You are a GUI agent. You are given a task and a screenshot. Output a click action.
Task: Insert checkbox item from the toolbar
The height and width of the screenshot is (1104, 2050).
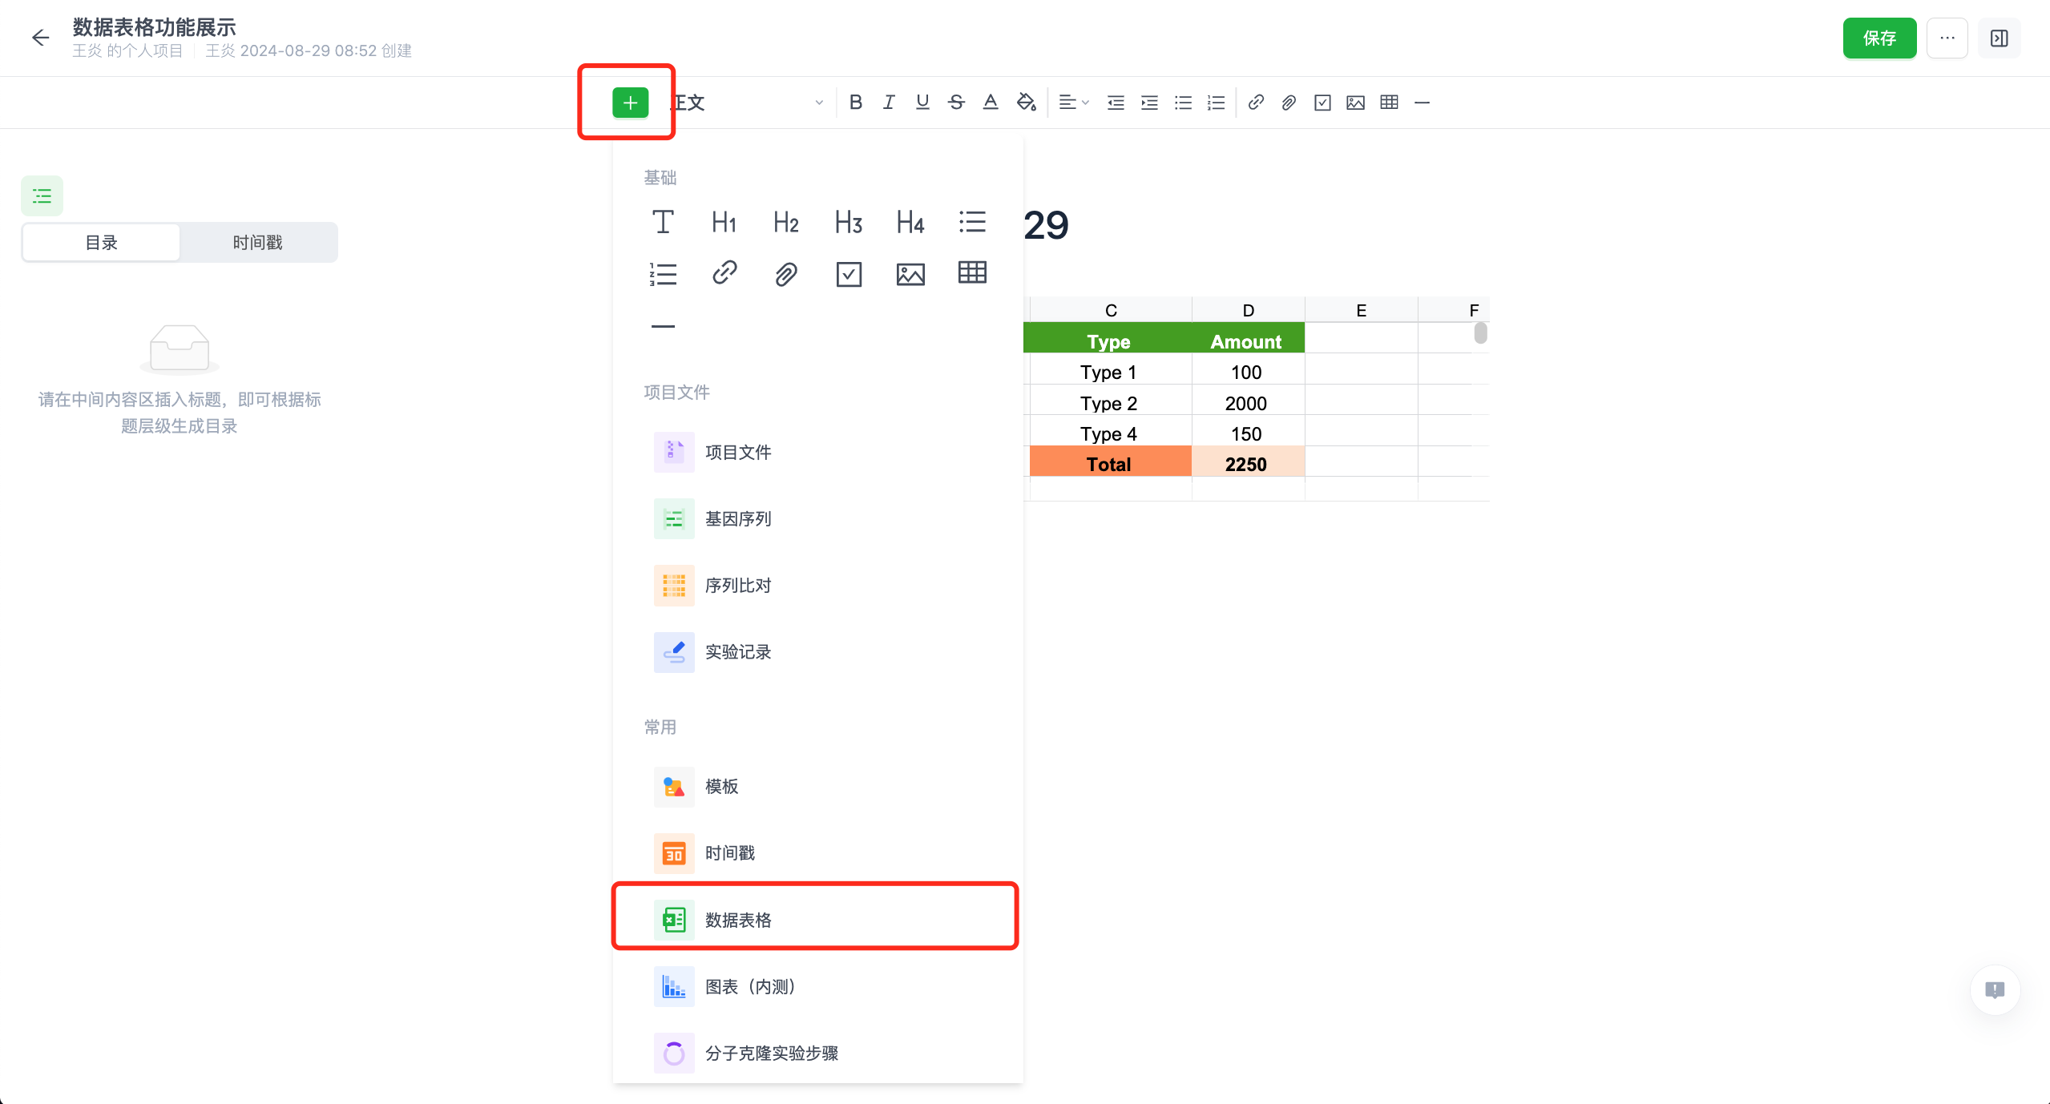pos(1322,103)
